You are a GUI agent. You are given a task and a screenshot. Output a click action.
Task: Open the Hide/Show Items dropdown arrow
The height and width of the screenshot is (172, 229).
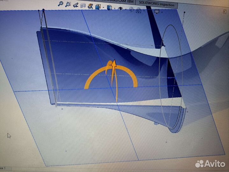click(125, 9)
